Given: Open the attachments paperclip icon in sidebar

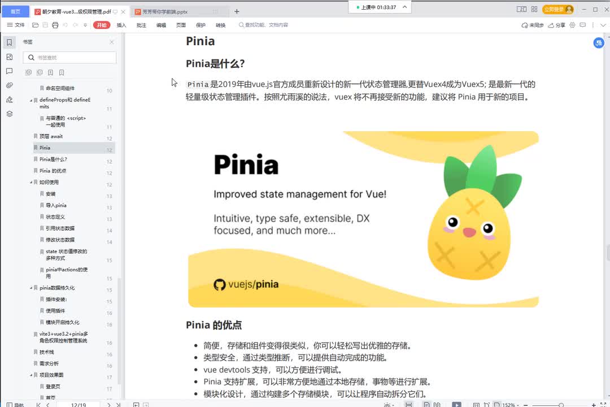Looking at the screenshot, I should [x=10, y=85].
